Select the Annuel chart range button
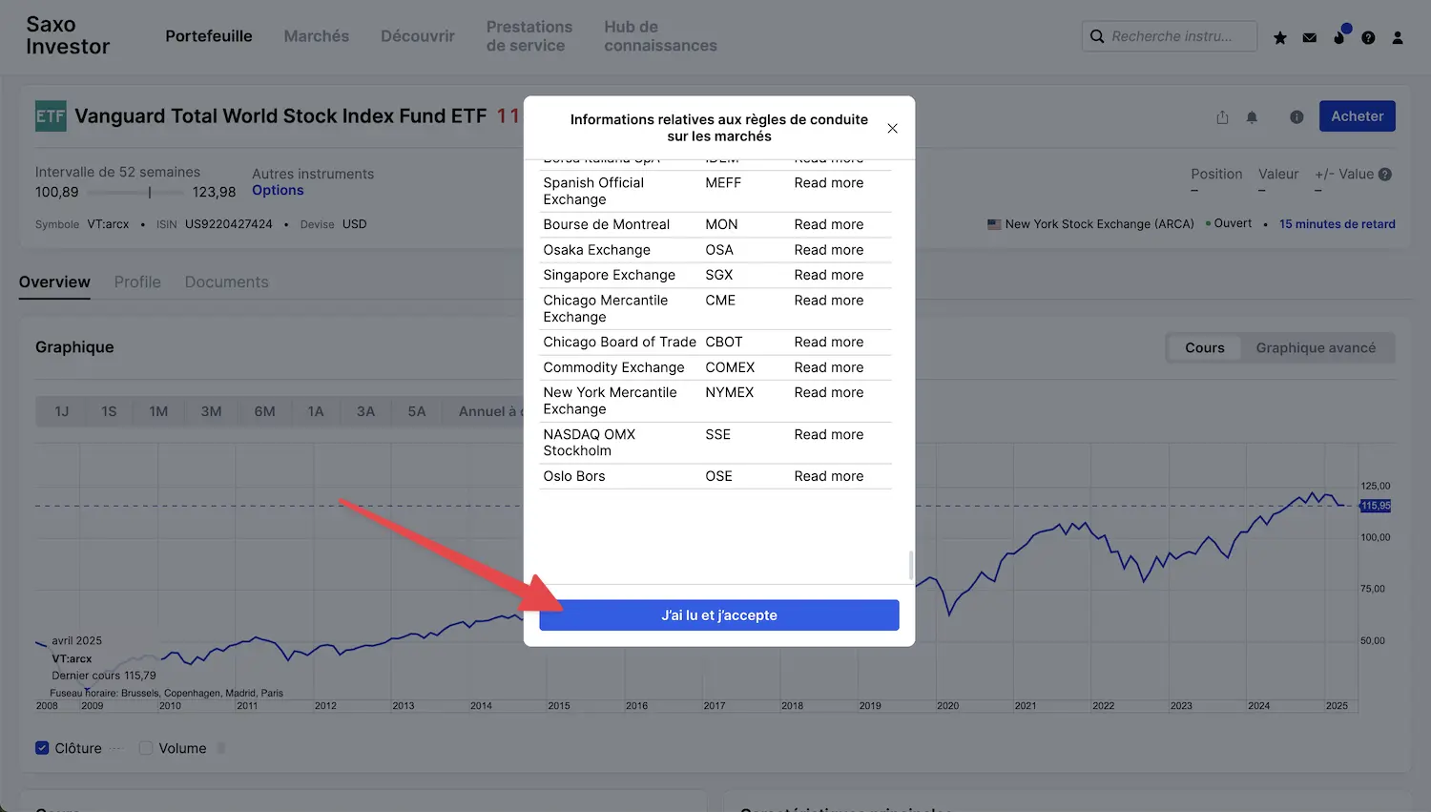Viewport: 1431px width, 812px height. pyautogui.click(x=485, y=411)
